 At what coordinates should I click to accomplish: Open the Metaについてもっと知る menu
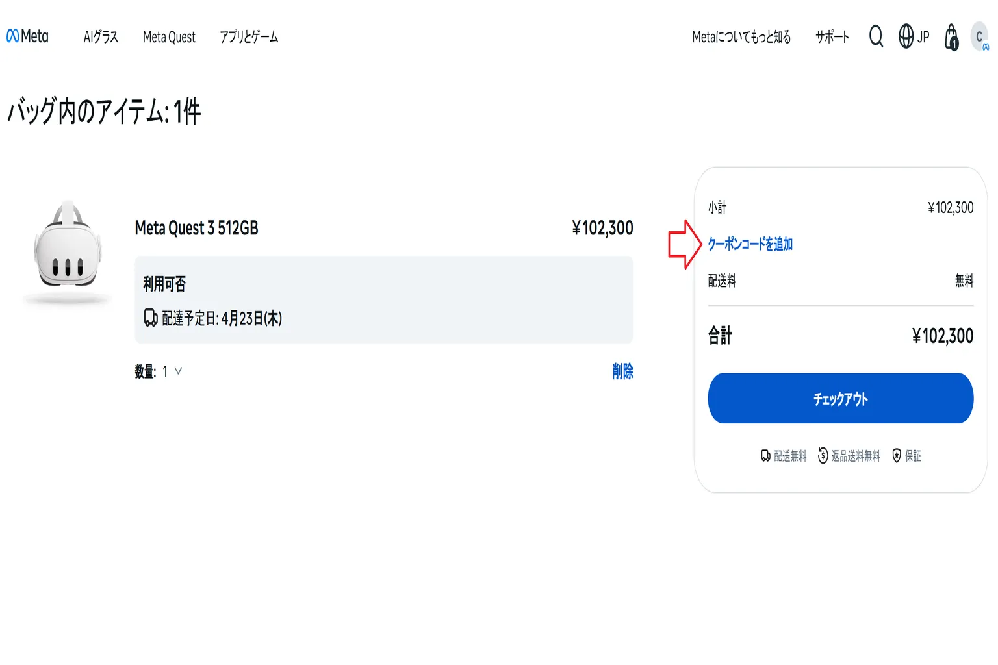[741, 37]
